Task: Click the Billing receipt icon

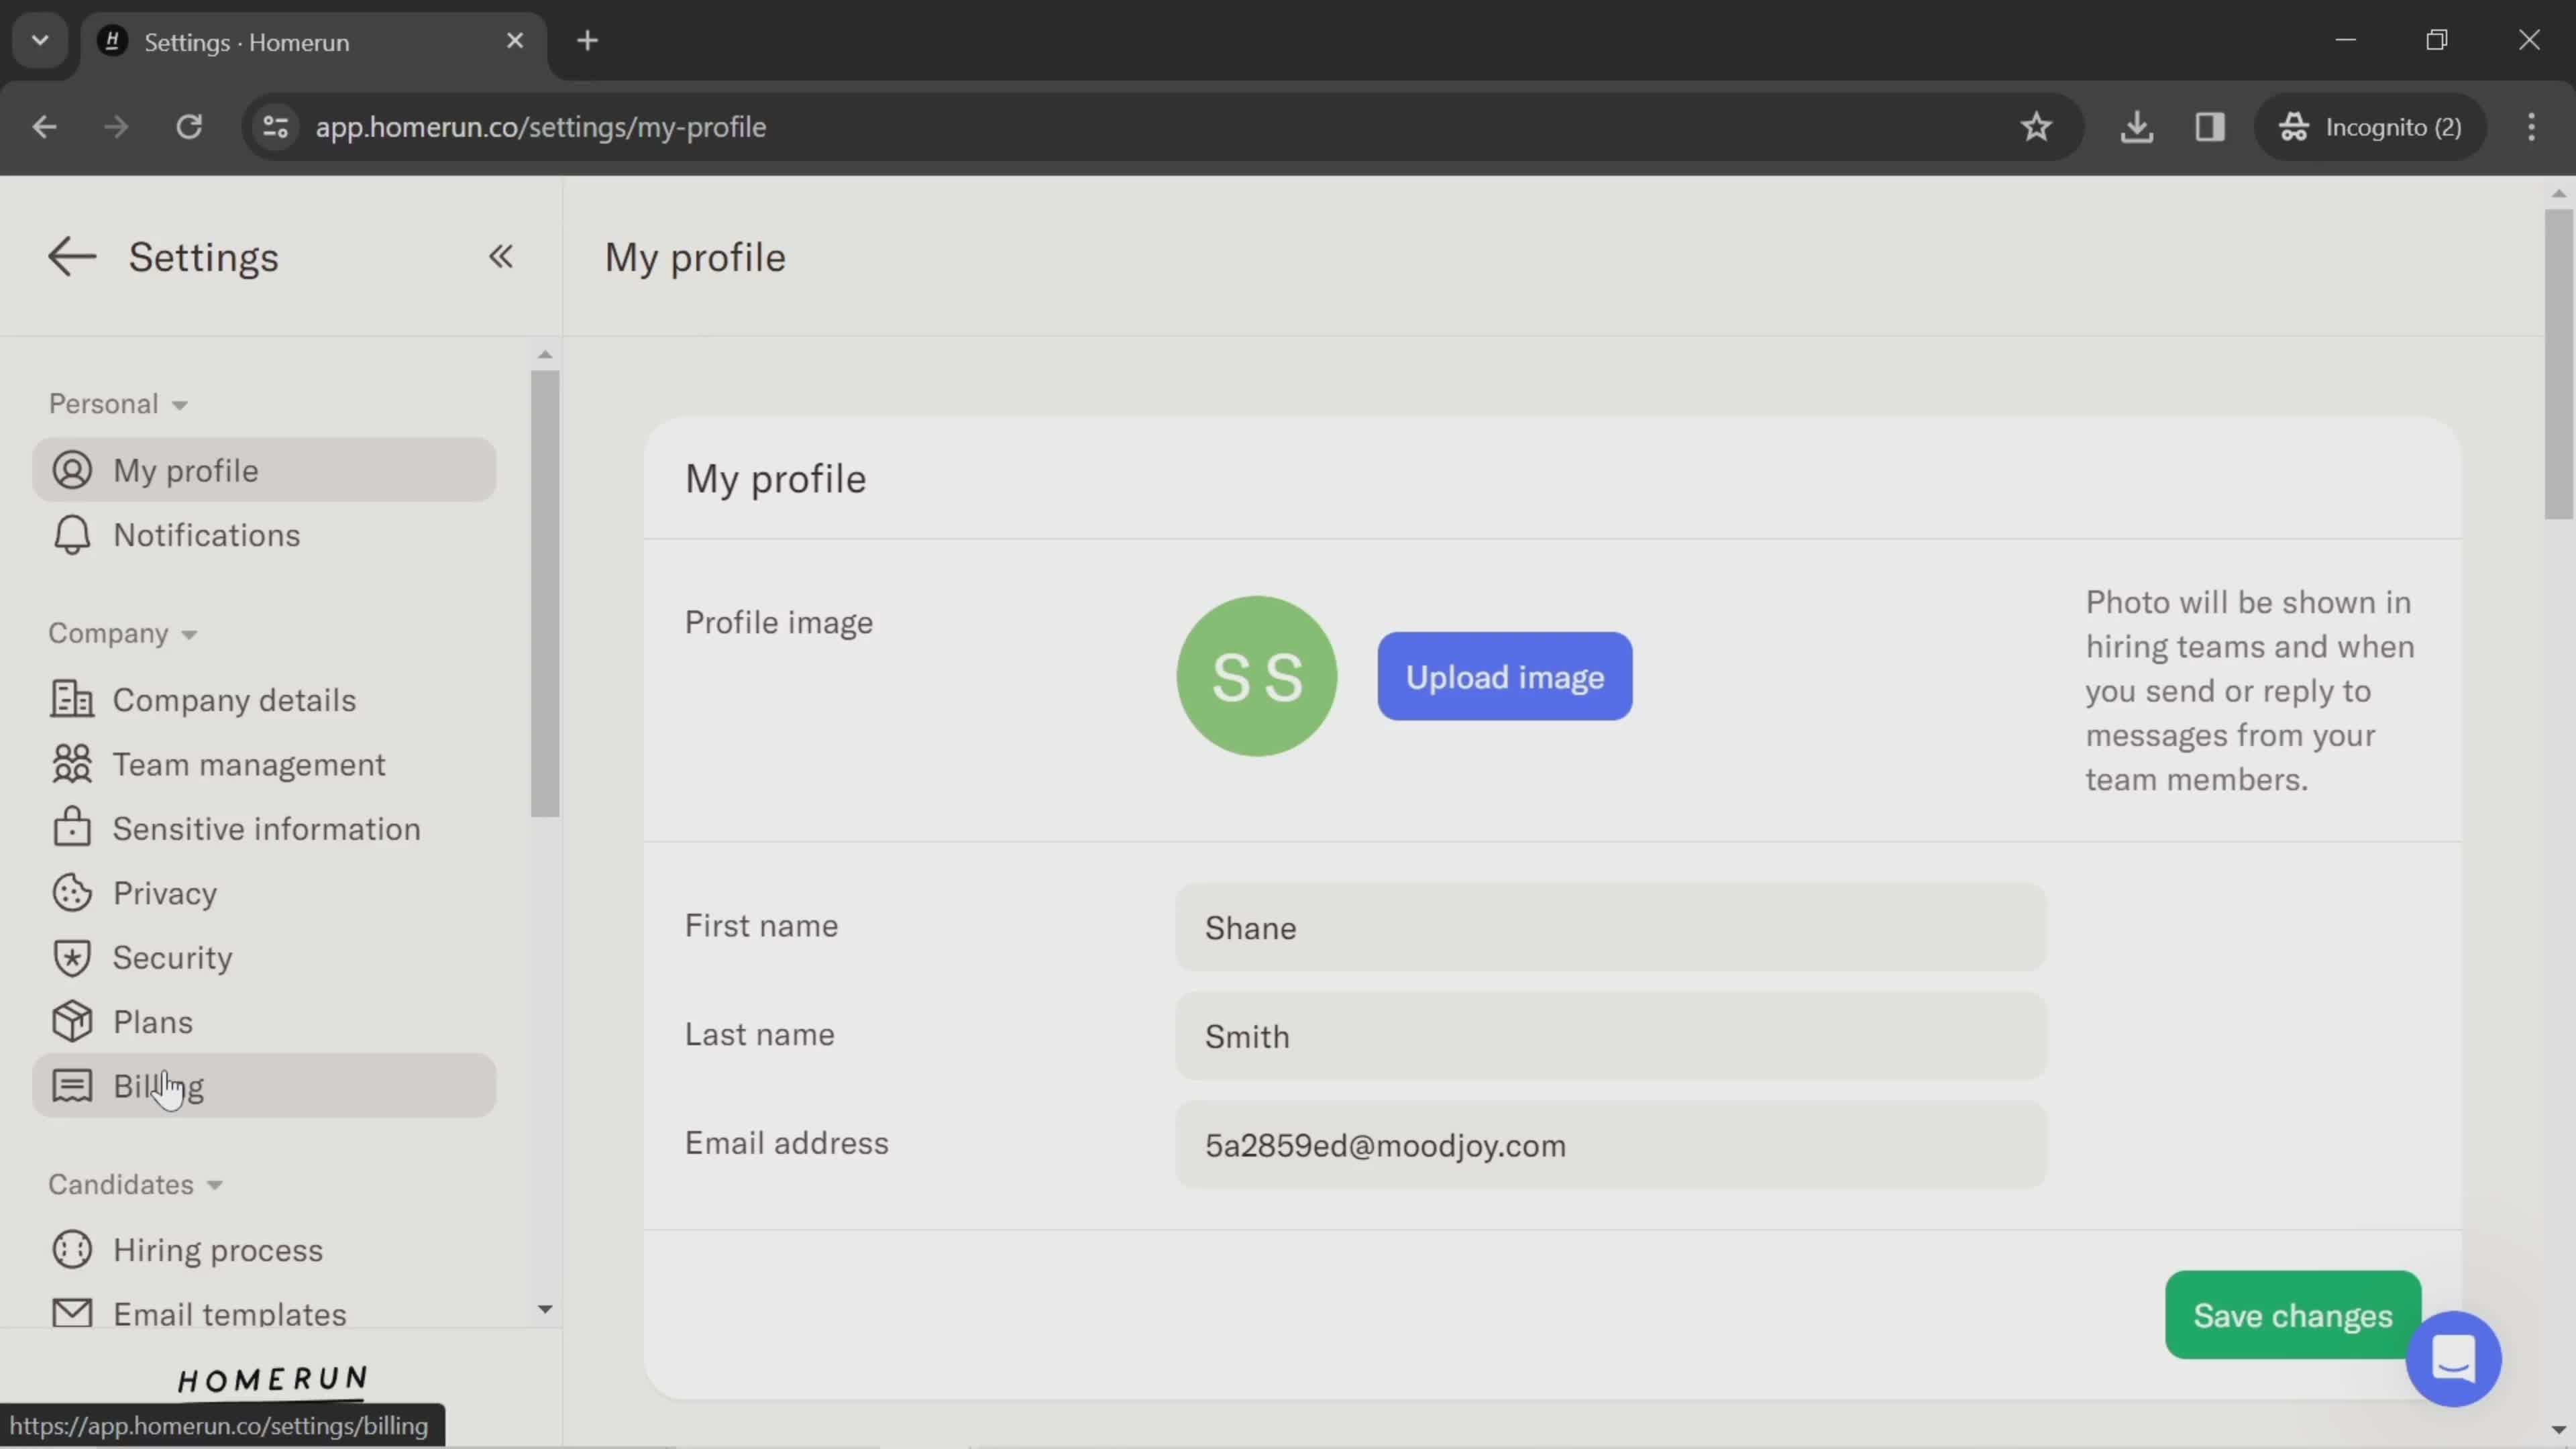Action: point(72,1086)
